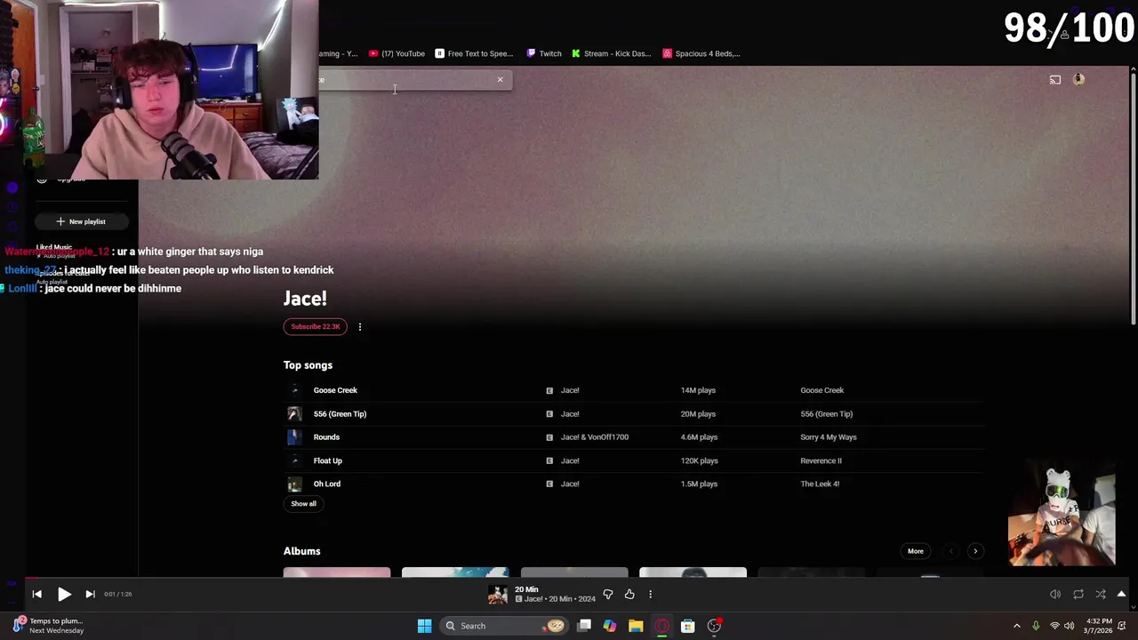Open the Wi-Fi network tray icon
This screenshot has height=640, width=1138.
[x=1054, y=626]
